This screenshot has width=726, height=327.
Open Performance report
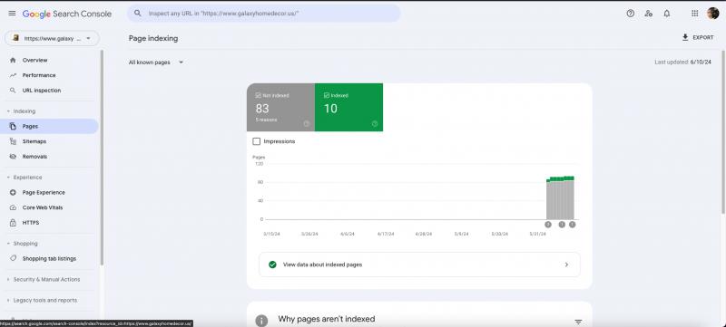pyautogui.click(x=49, y=75)
